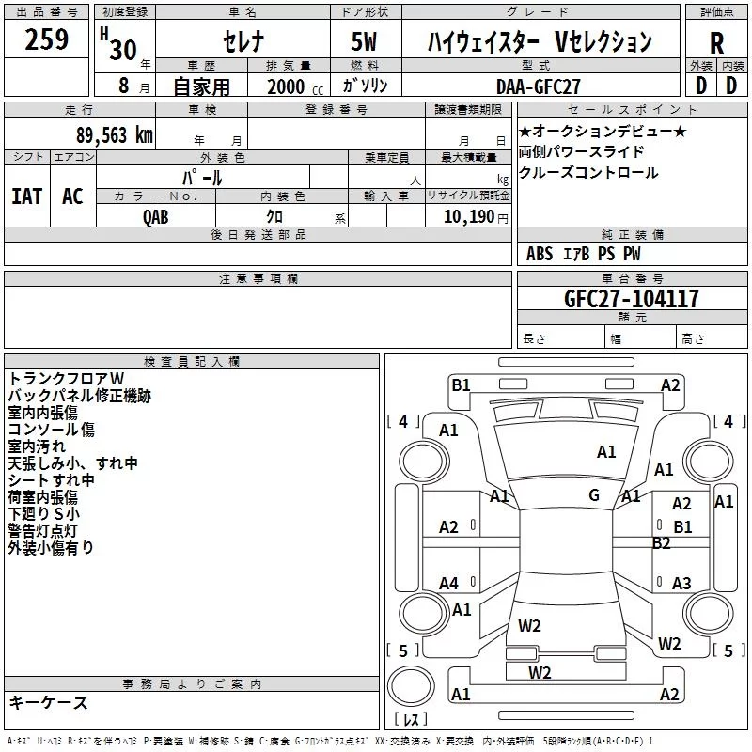Image resolution: width=752 pixels, height=752 pixels.
Task: Select the B2 damage mark on diagram
Action: (662, 543)
